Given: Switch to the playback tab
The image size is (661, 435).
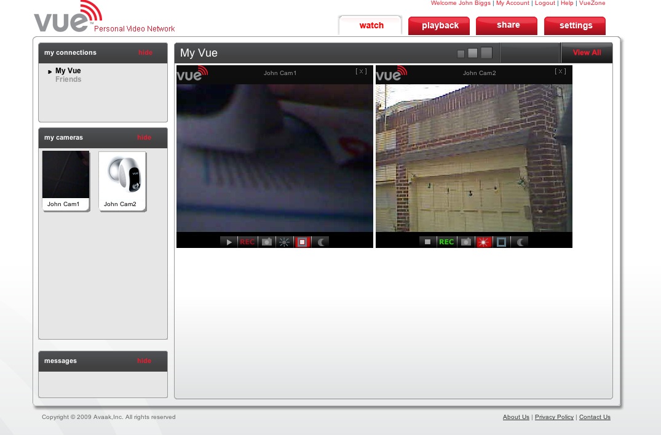Looking at the screenshot, I should coord(439,25).
